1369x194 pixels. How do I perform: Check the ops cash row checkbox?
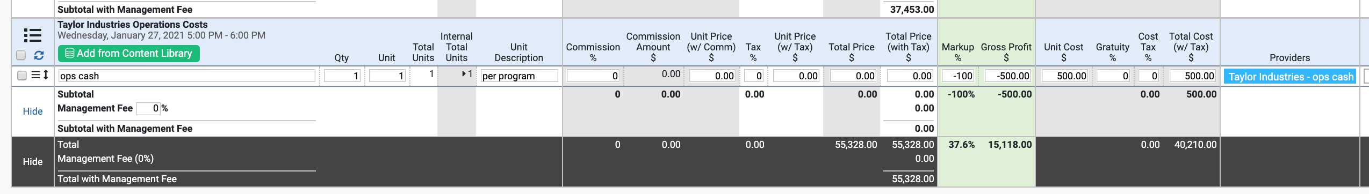pyautogui.click(x=22, y=76)
